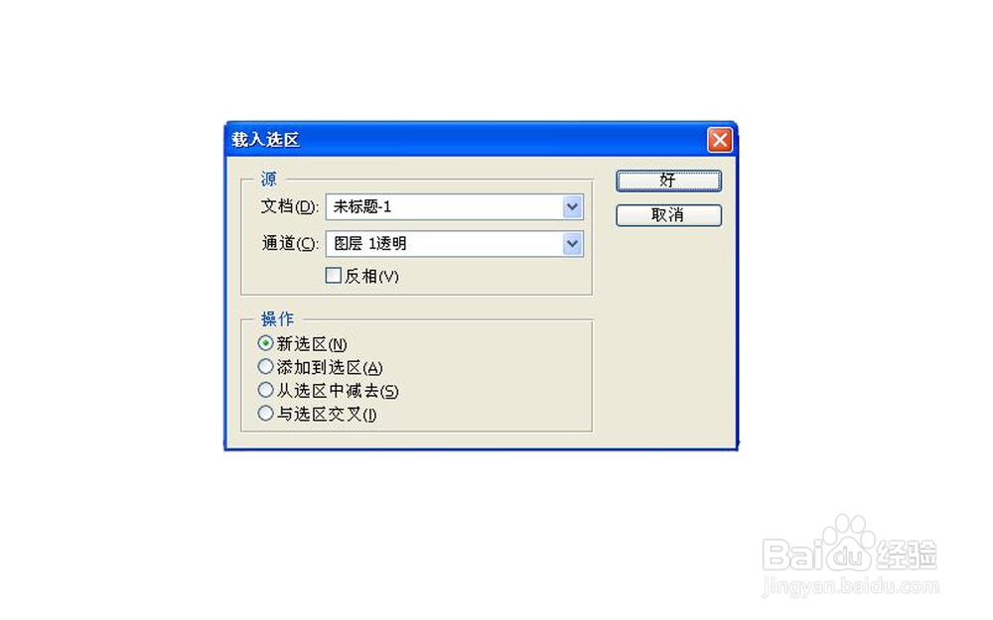The image size is (993, 620).
Task: Open the jingyan.baidu.com watermark link
Action: click(850, 587)
